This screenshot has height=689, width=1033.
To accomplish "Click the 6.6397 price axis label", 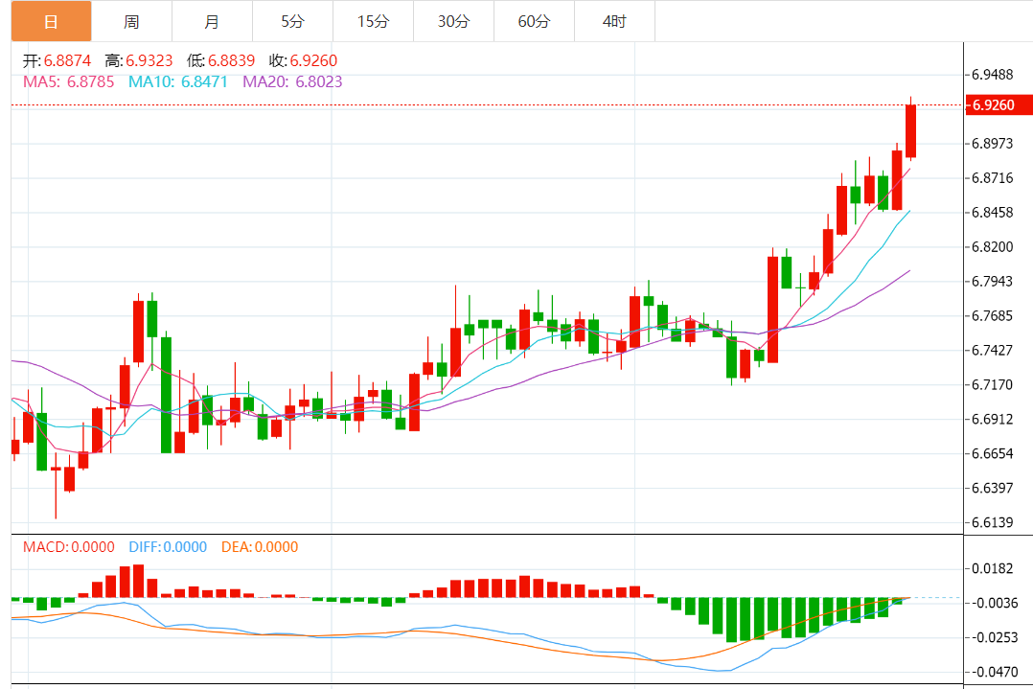I will [992, 488].
